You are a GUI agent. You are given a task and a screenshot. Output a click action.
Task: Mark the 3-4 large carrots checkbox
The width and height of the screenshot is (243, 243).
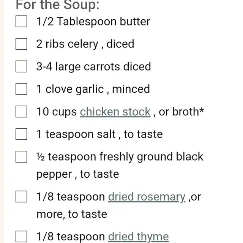(21, 66)
